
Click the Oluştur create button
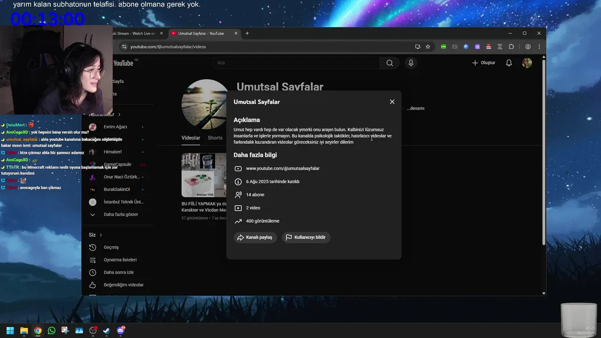pyautogui.click(x=484, y=63)
